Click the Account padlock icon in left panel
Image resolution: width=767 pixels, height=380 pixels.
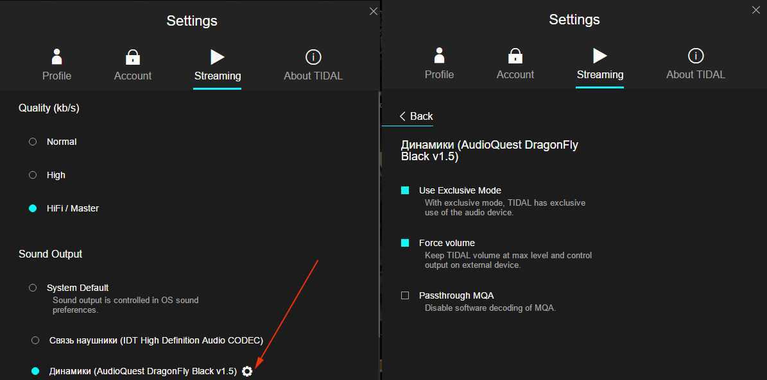pyautogui.click(x=133, y=56)
